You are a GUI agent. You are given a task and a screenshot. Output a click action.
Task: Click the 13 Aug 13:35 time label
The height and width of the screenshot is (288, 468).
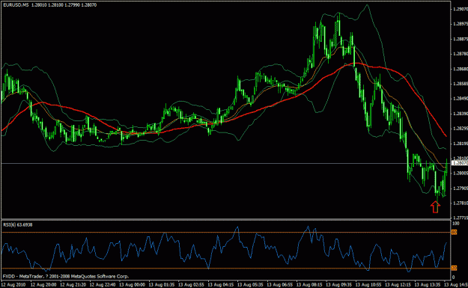coord(428,285)
